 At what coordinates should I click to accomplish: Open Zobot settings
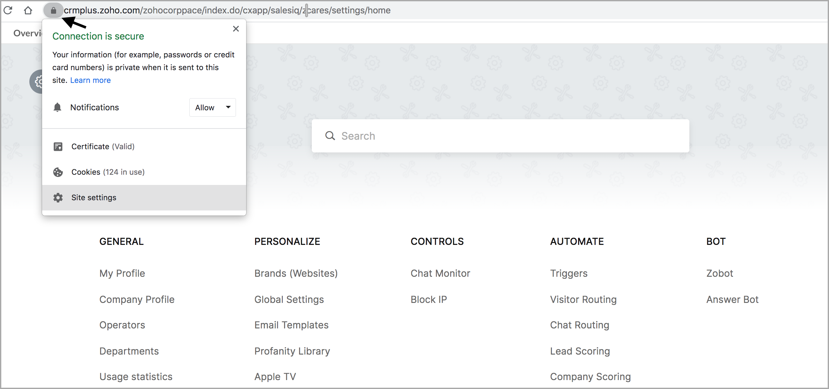(x=719, y=273)
